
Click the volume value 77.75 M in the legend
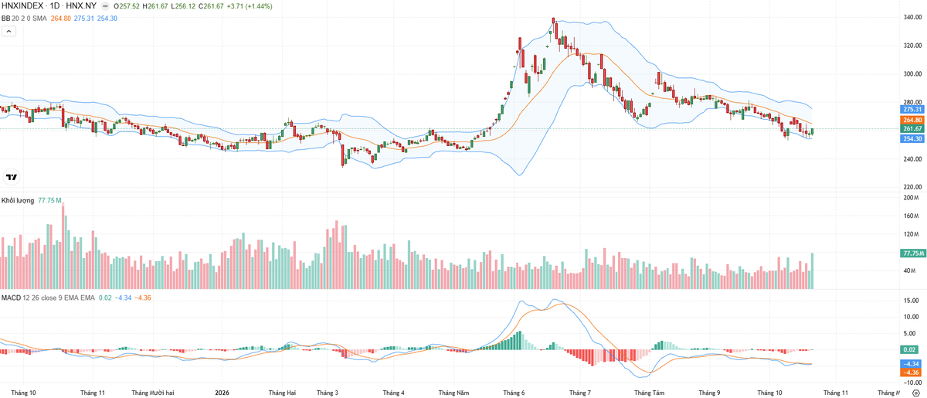[49, 200]
